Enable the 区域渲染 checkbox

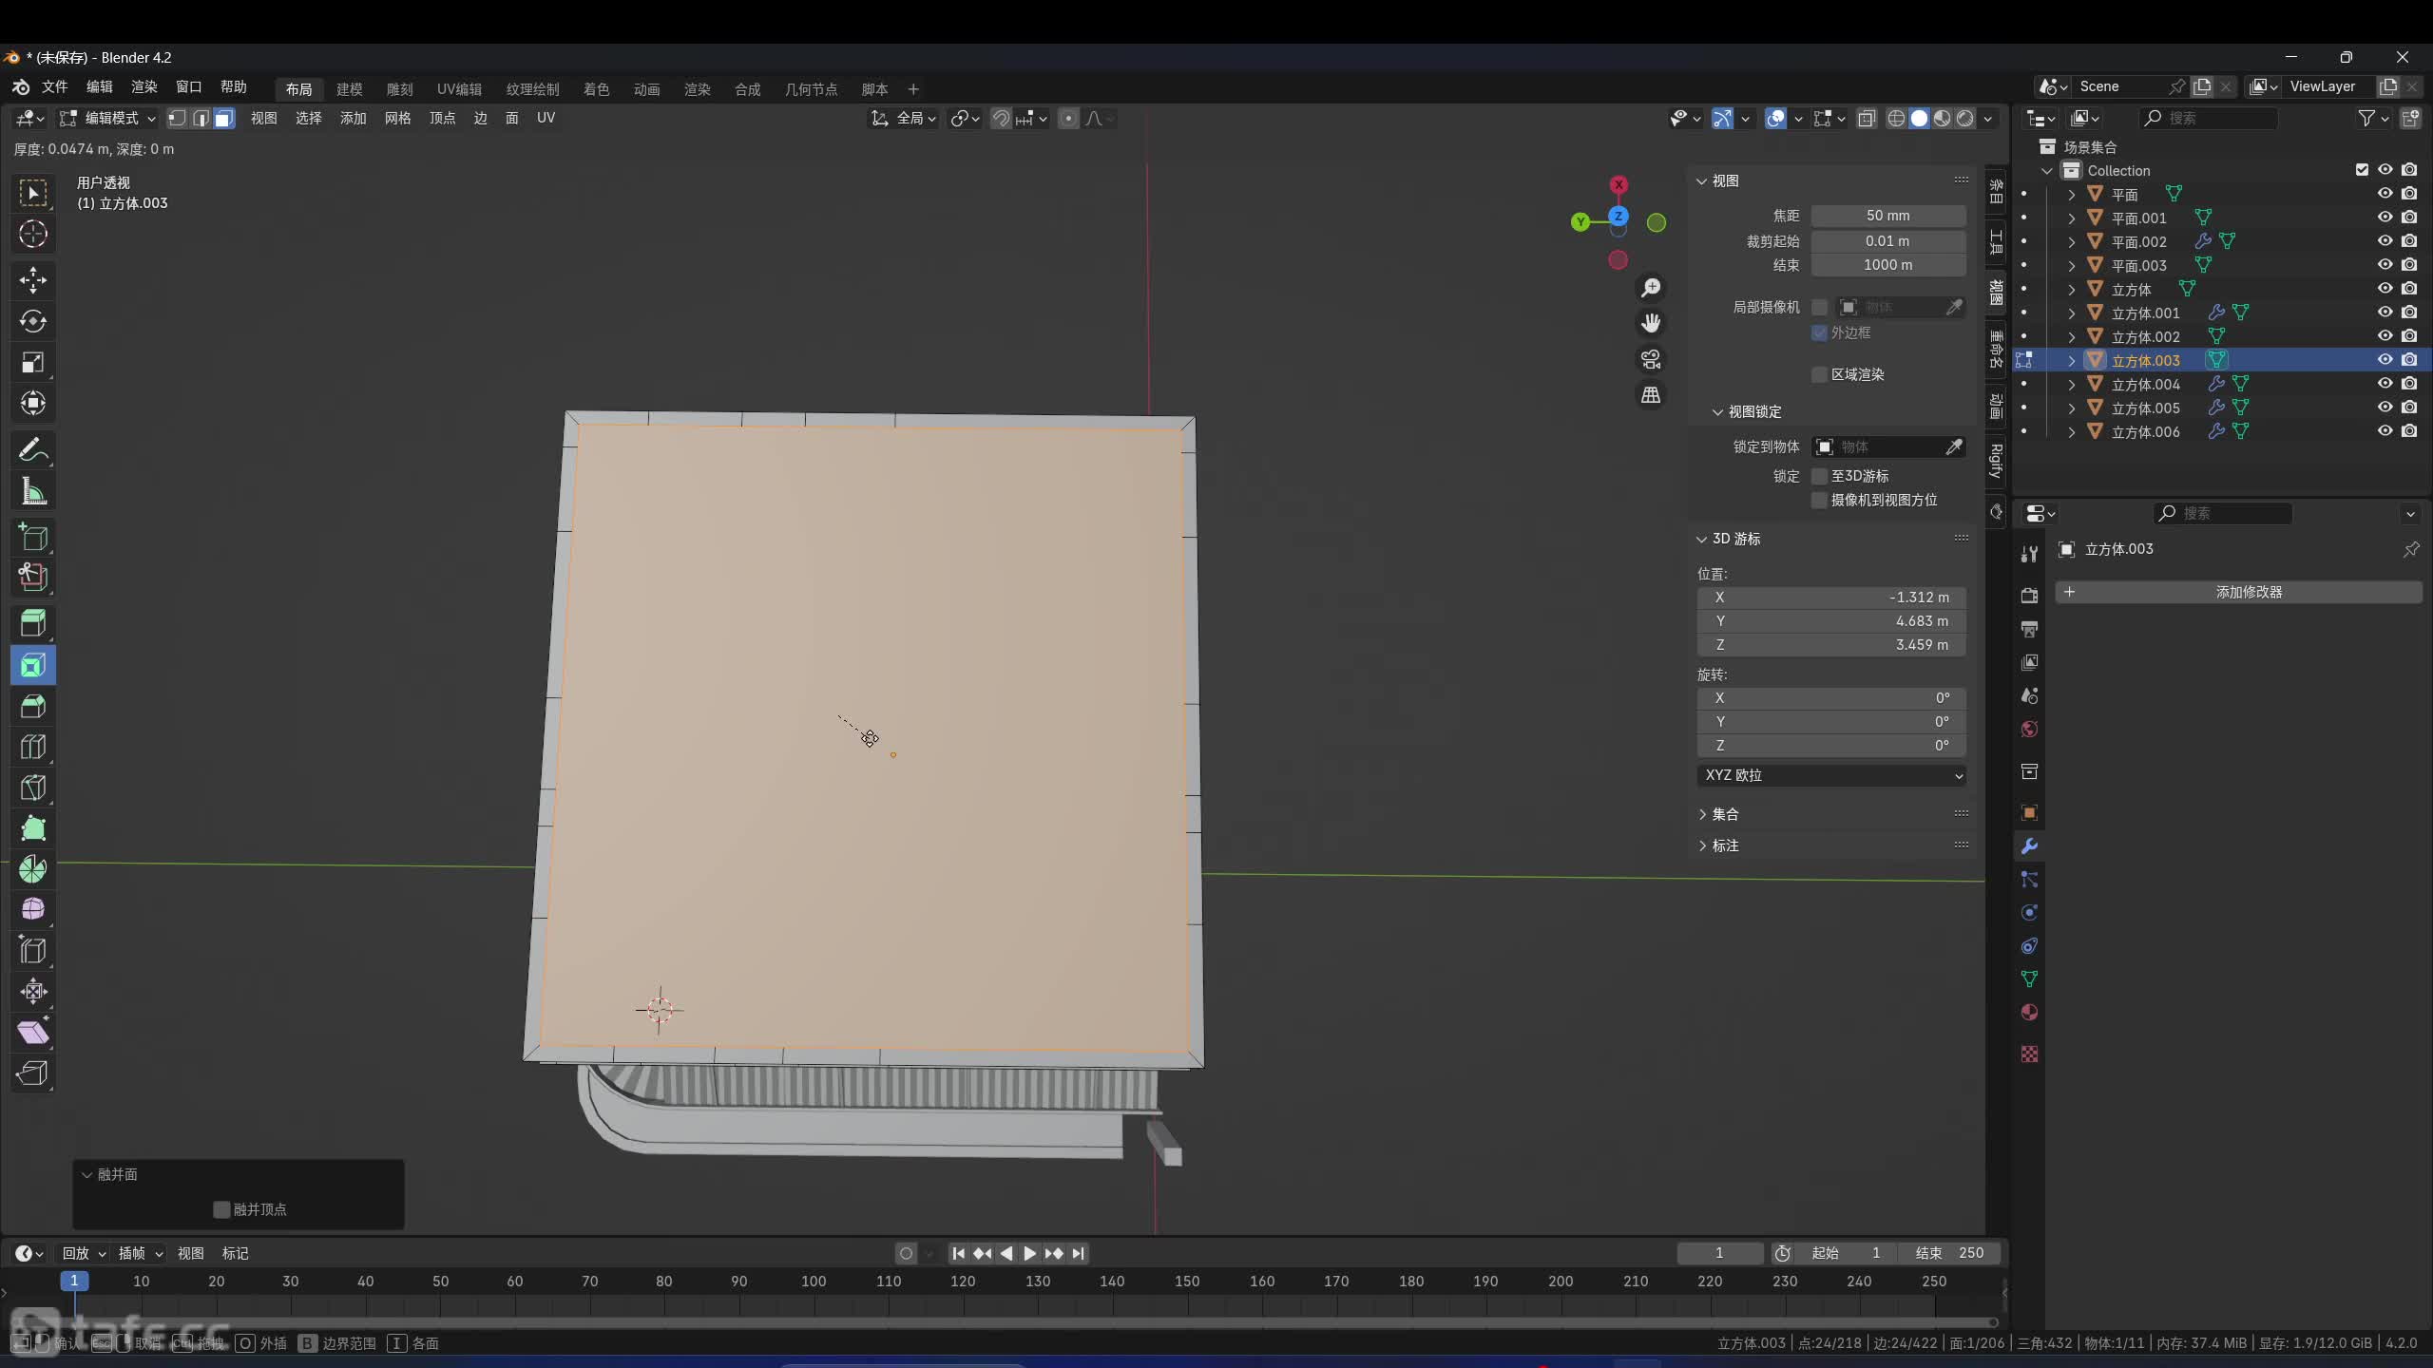coord(1819,374)
